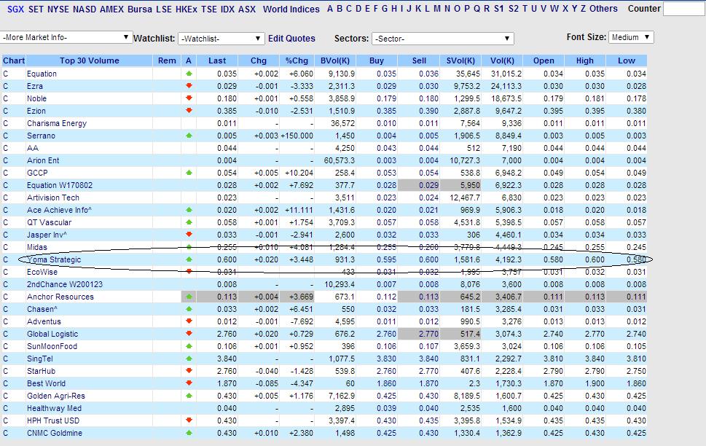Open chart link C for Yoma Strategic row
The height and width of the screenshot is (446, 706).
click(6, 259)
